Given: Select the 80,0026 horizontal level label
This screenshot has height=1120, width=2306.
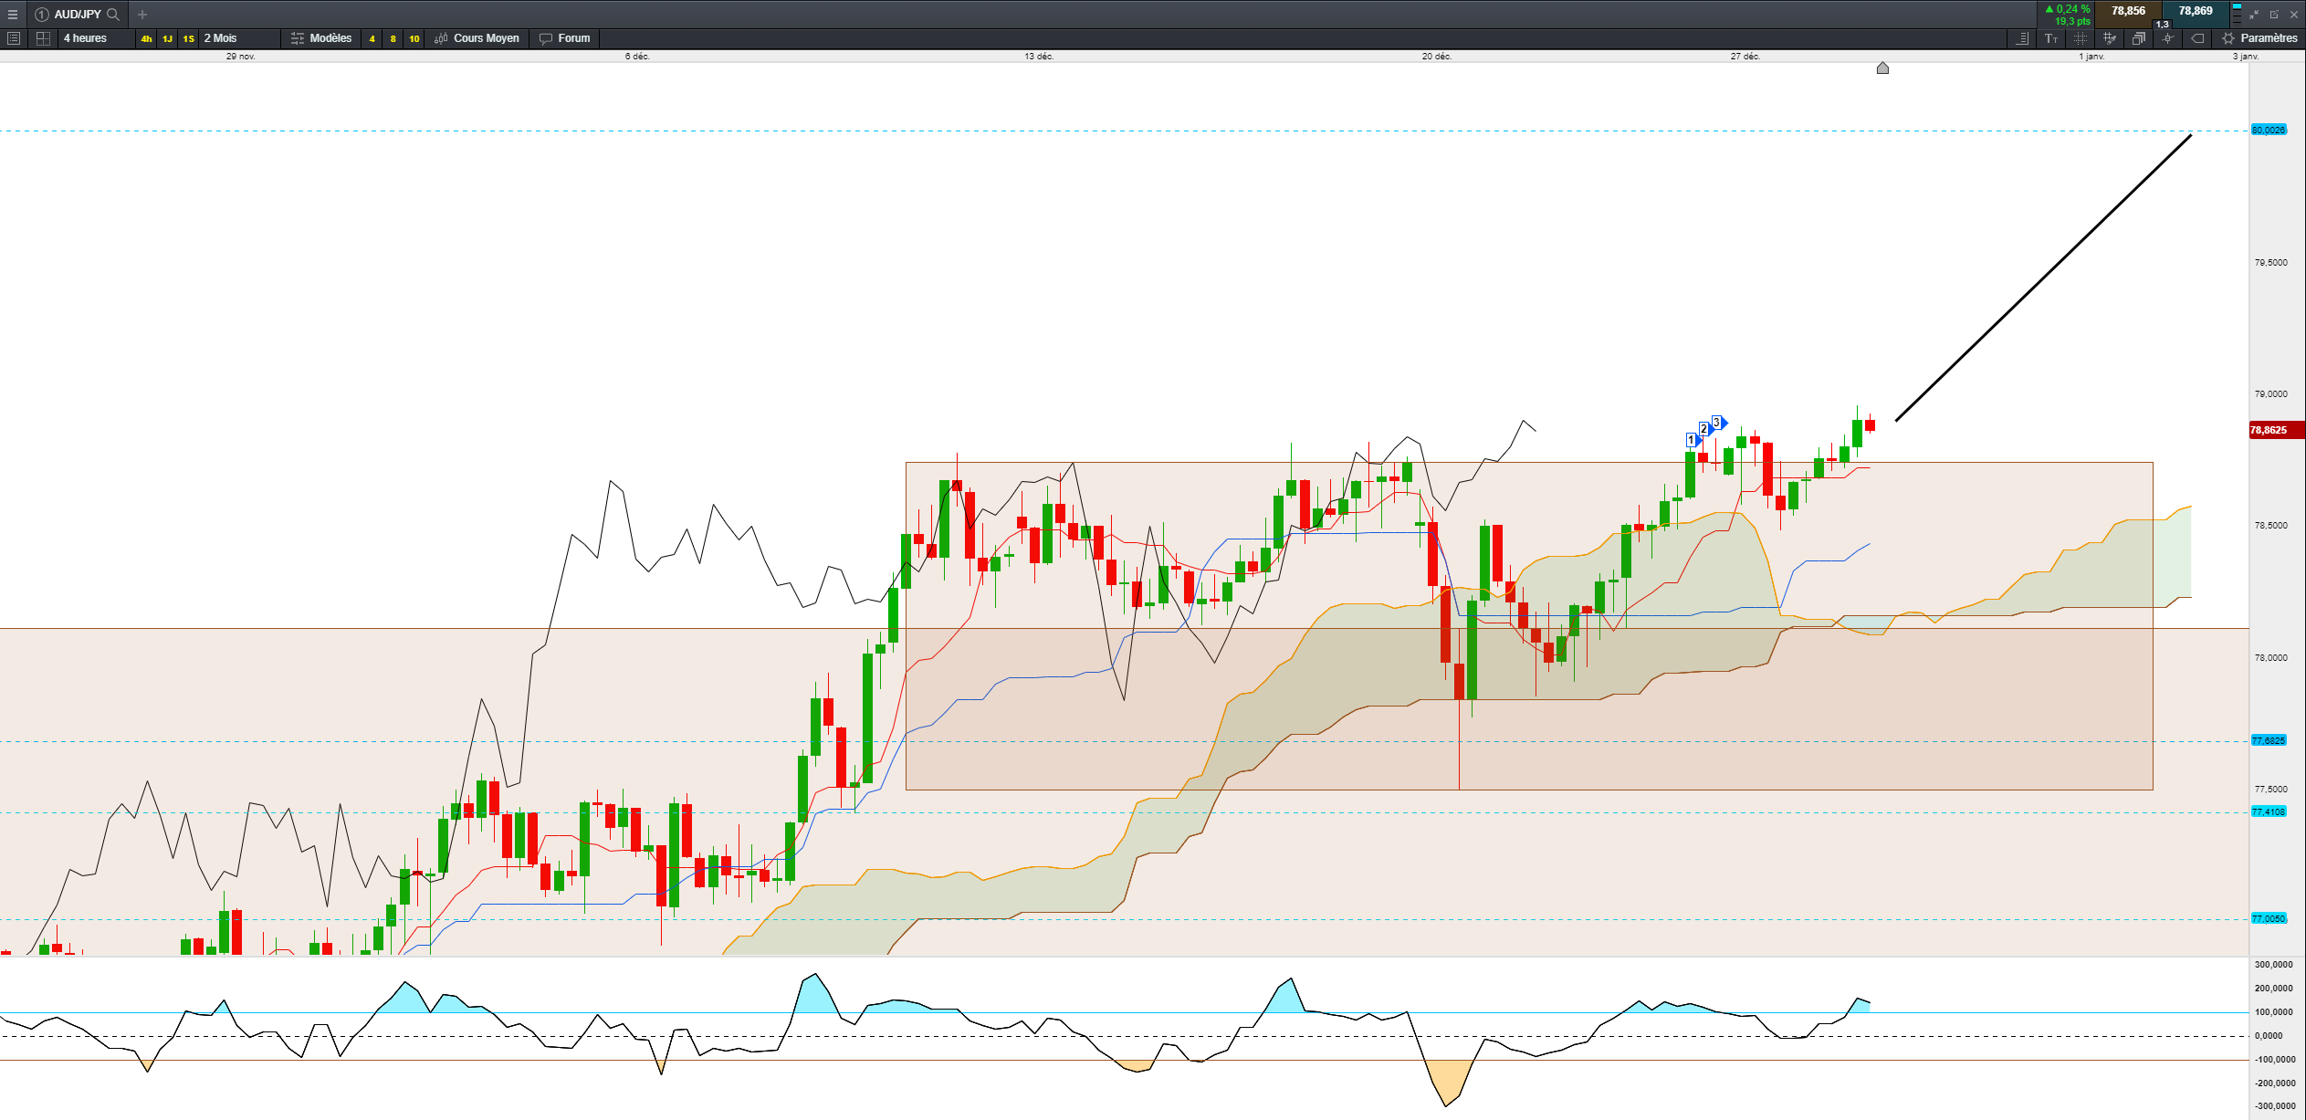Looking at the screenshot, I should coord(2269,131).
